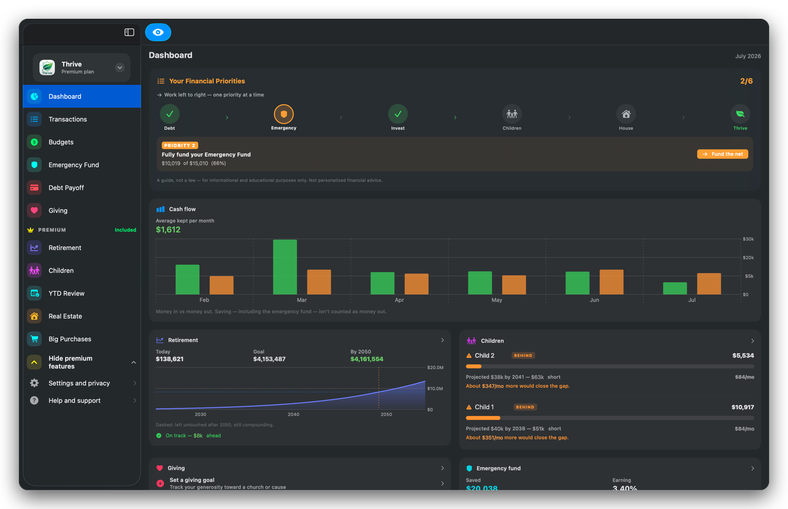This screenshot has height=509, width=788.
Task: Toggle the sidebar panel icon
Action: (129, 32)
